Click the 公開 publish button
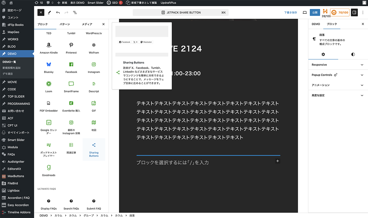Image resolution: width=368 pixels, height=218 pixels. tap(314, 13)
